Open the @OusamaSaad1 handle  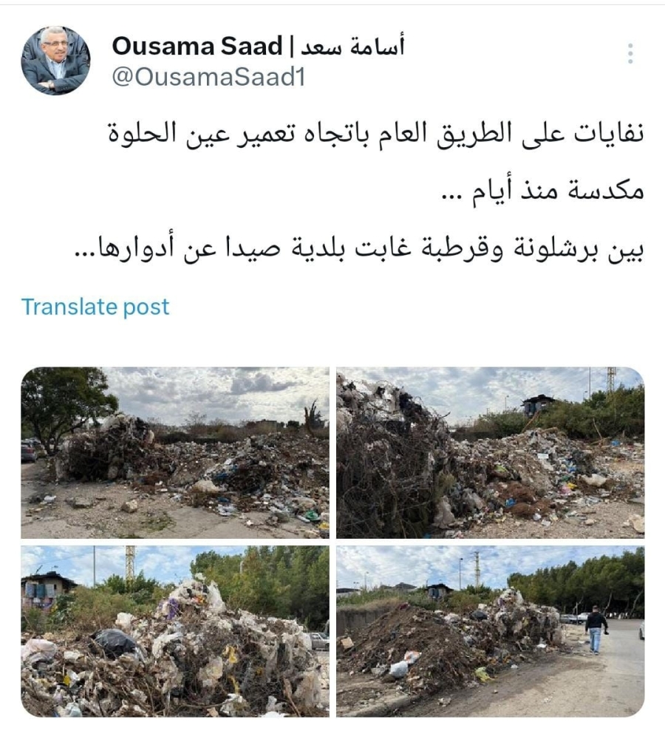pos(208,78)
